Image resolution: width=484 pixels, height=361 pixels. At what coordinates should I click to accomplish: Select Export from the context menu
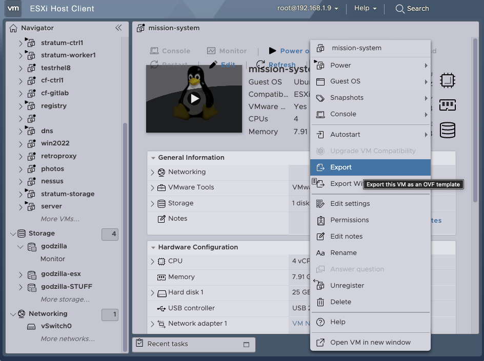click(370, 167)
